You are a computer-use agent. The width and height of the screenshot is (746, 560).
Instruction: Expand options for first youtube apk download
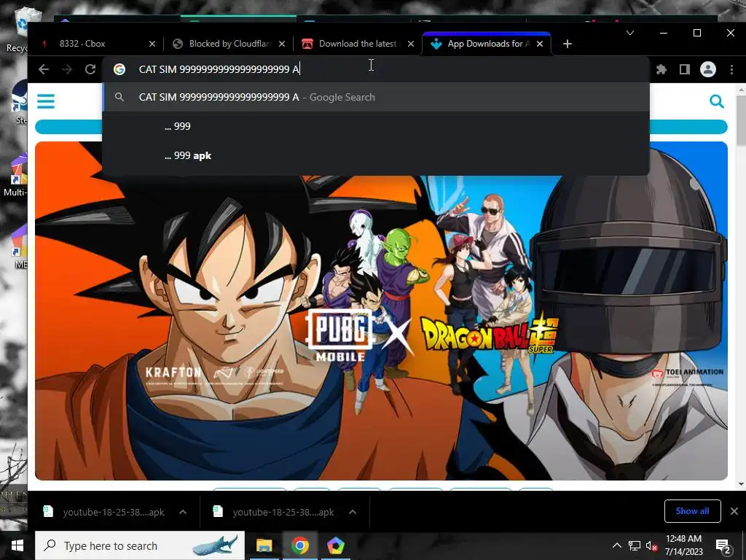(183, 512)
